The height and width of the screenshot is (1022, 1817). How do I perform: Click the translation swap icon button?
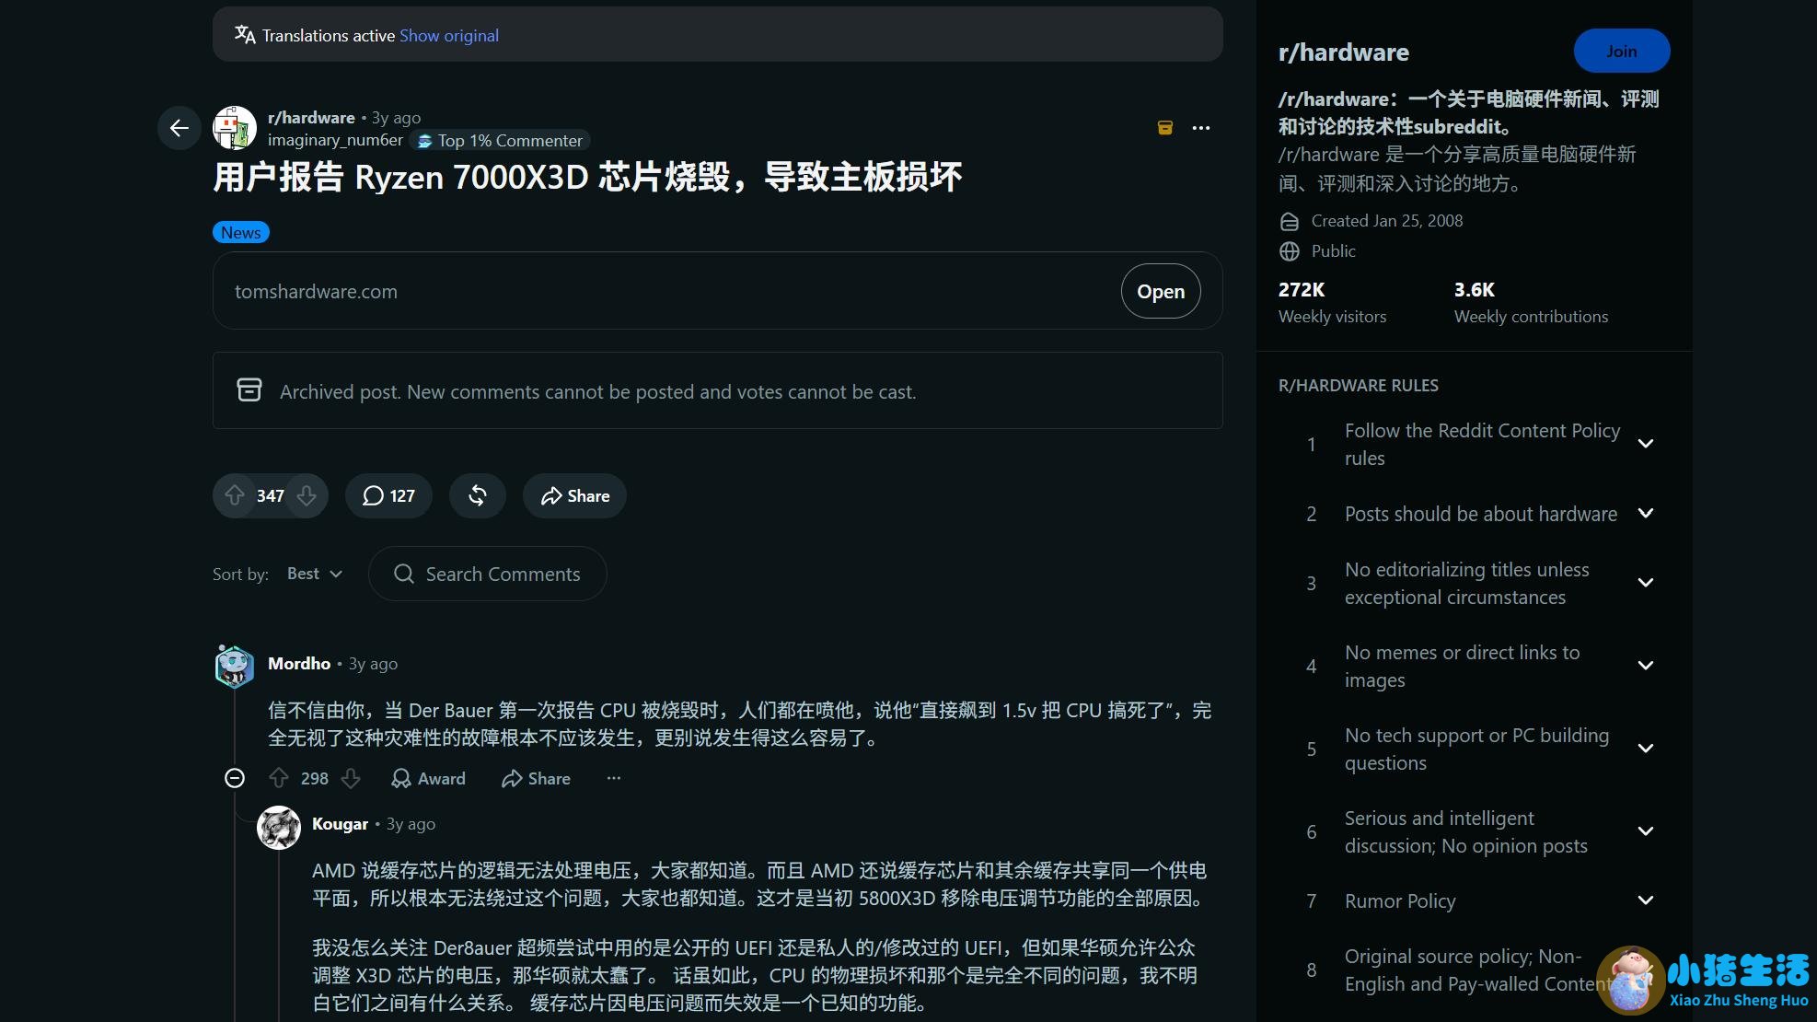coord(477,495)
